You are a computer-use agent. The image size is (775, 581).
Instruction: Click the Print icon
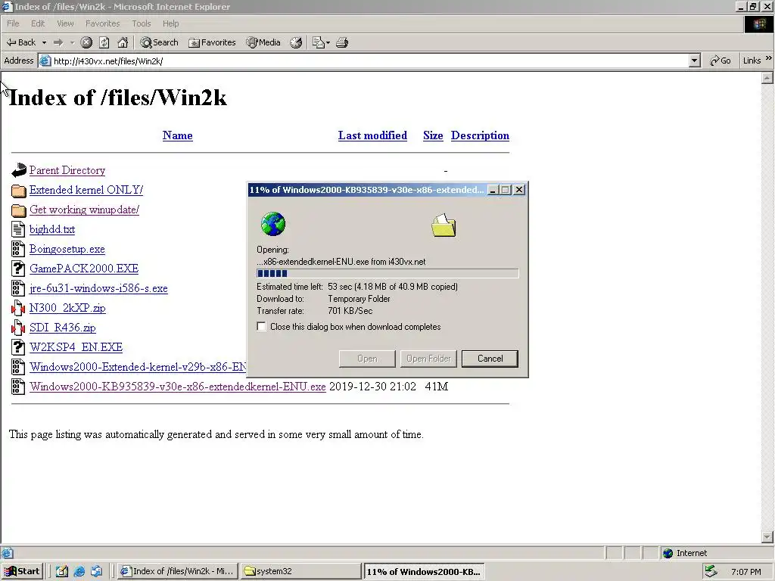coord(342,42)
